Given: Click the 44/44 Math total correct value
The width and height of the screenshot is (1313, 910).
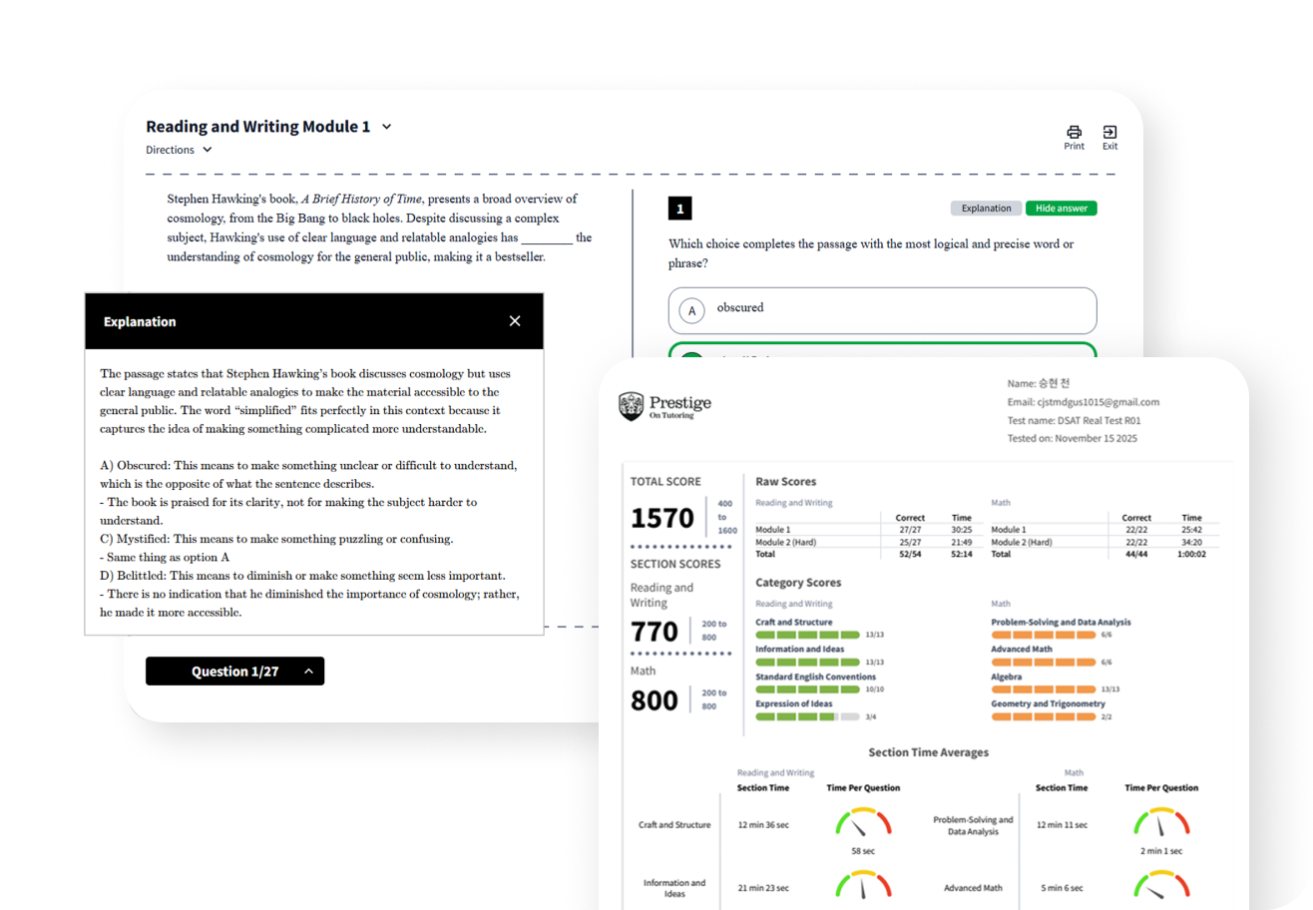Looking at the screenshot, I should click(x=1136, y=554).
